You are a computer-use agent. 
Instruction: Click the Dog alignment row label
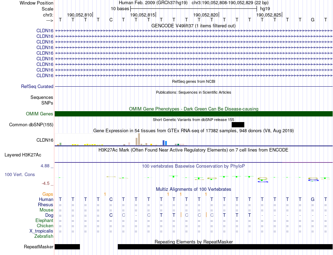tap(49, 215)
